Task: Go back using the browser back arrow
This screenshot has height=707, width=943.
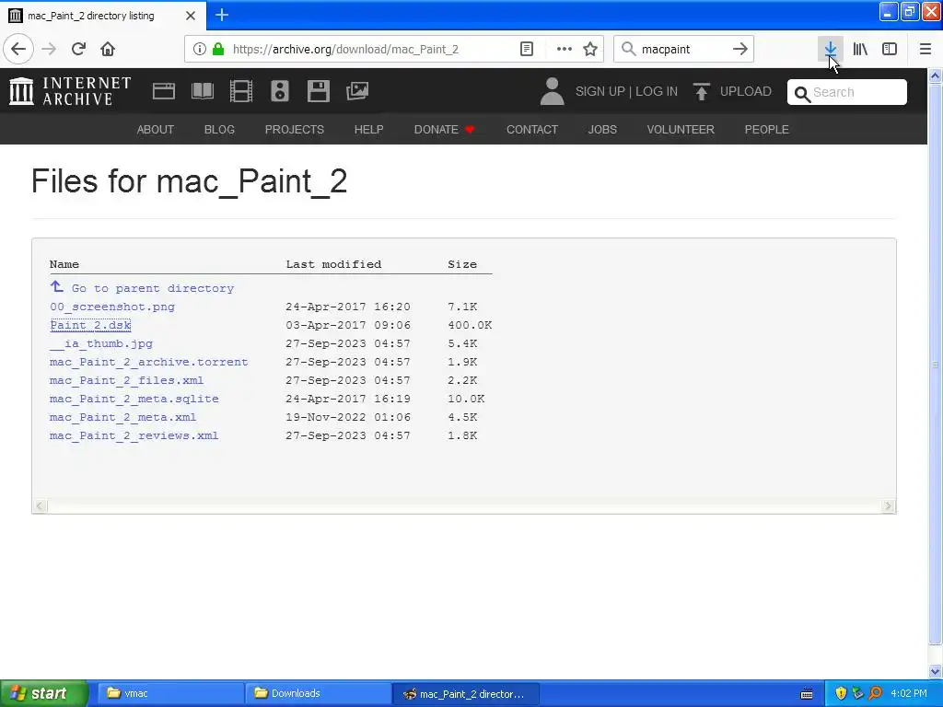Action: click(18, 49)
